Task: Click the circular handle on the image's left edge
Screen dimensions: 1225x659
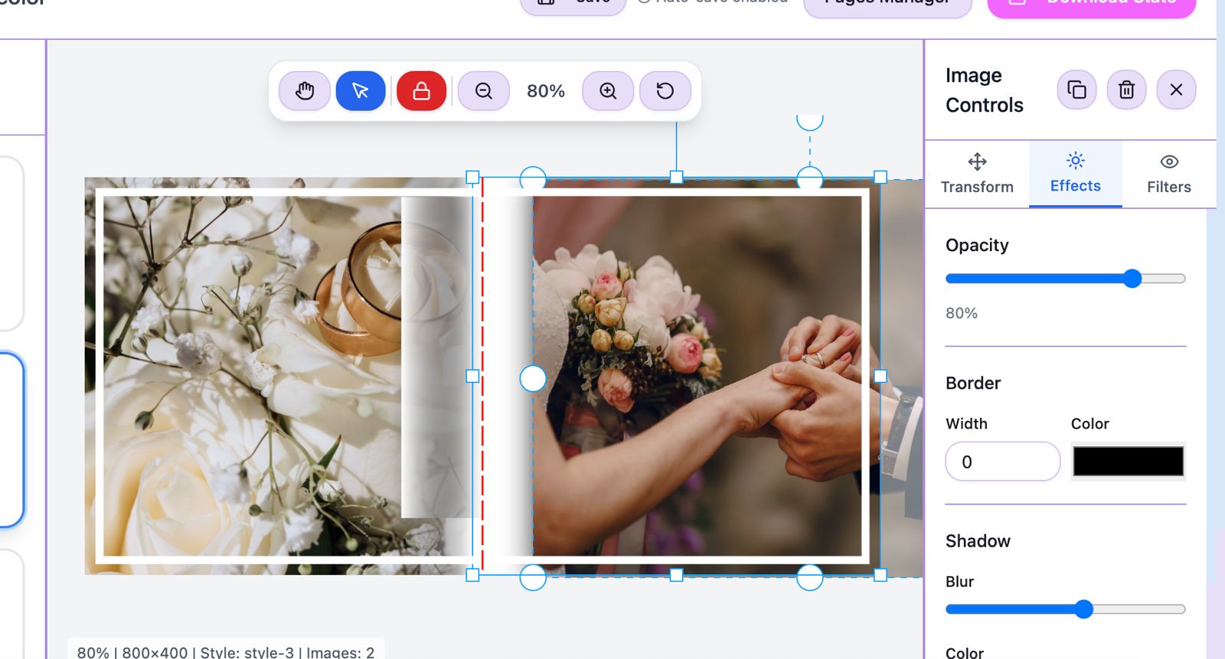Action: (533, 378)
